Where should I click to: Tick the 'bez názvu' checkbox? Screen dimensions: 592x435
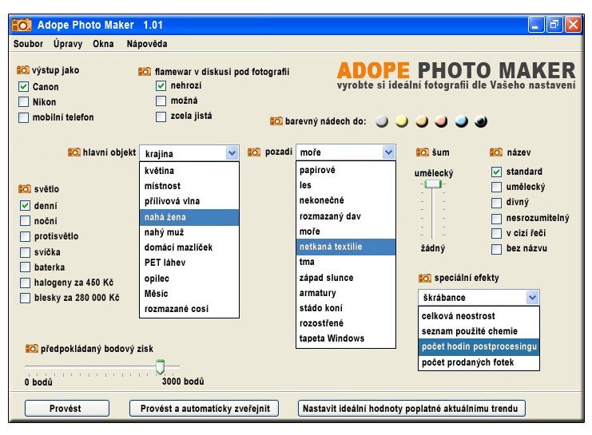pyautogui.click(x=496, y=247)
